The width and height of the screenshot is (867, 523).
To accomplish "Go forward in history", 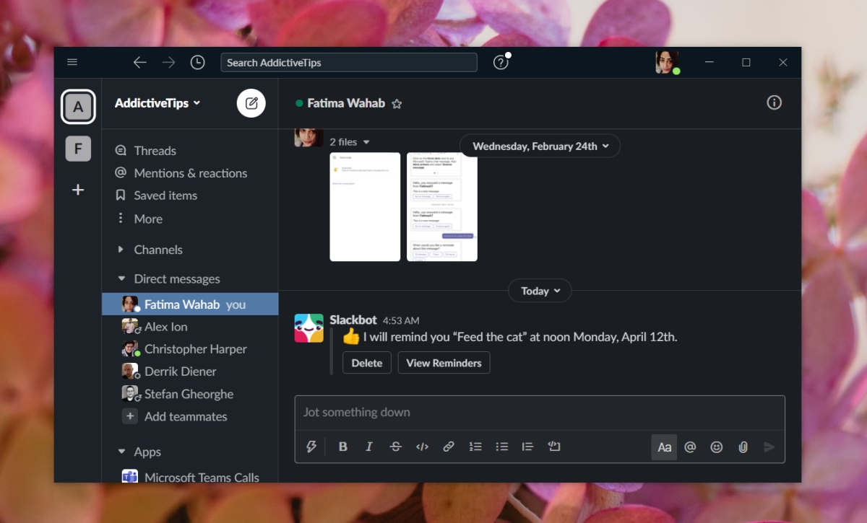I will coord(168,63).
